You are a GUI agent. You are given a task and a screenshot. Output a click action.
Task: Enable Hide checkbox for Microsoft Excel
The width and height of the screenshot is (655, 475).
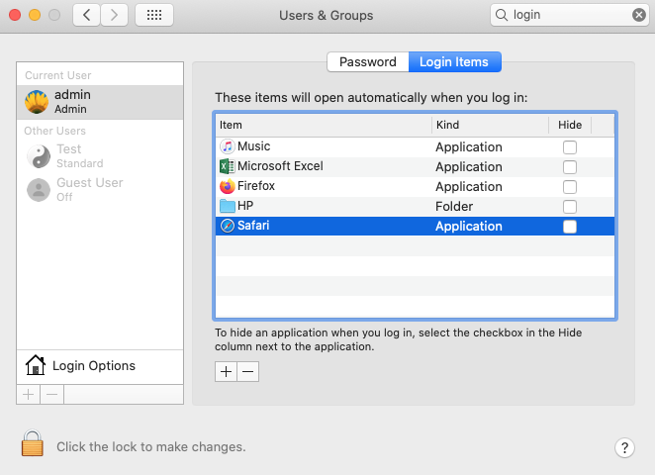coord(570,166)
